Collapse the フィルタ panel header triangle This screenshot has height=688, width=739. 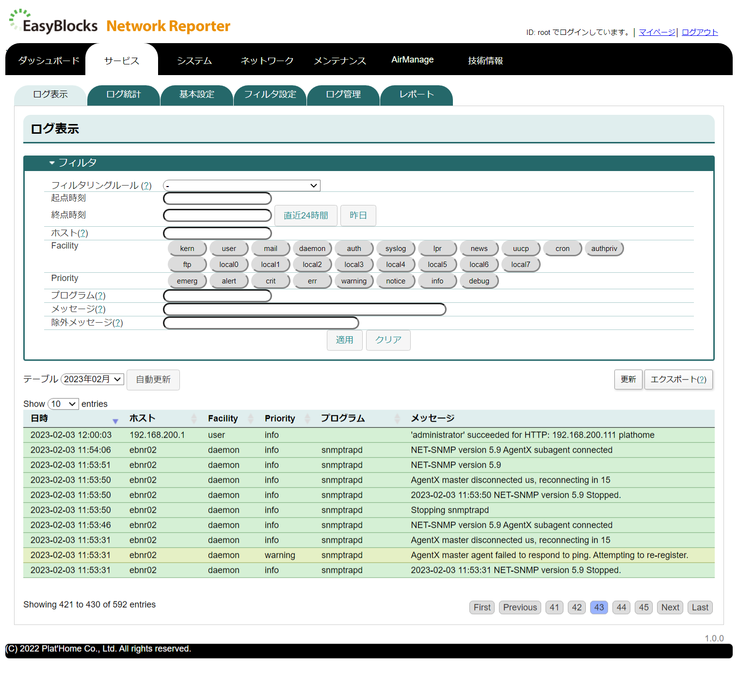pyautogui.click(x=52, y=163)
